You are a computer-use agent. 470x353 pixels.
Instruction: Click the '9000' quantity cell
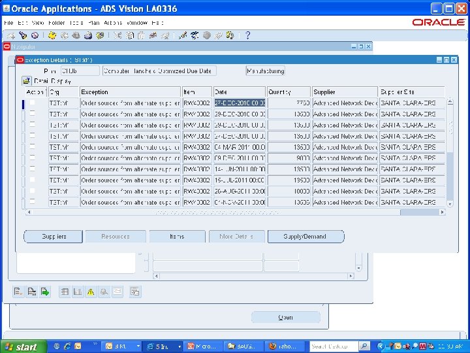coord(289,158)
